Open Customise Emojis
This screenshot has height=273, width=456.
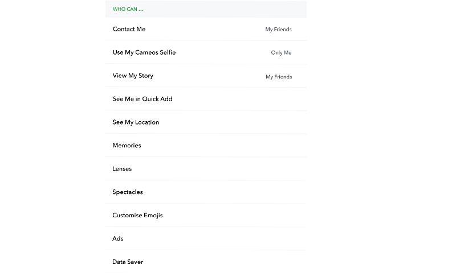pos(137,216)
